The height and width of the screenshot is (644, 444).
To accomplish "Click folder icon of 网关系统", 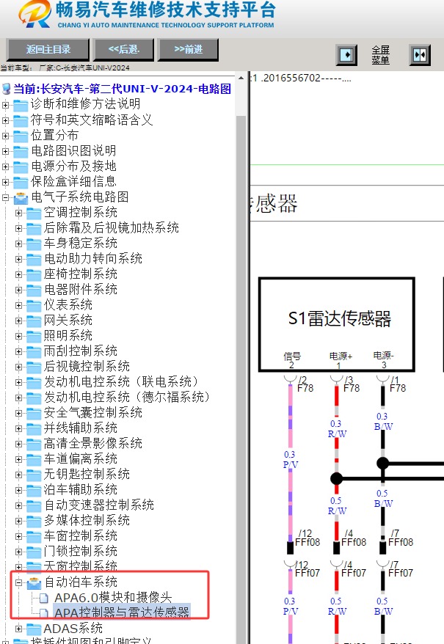I will (34, 321).
